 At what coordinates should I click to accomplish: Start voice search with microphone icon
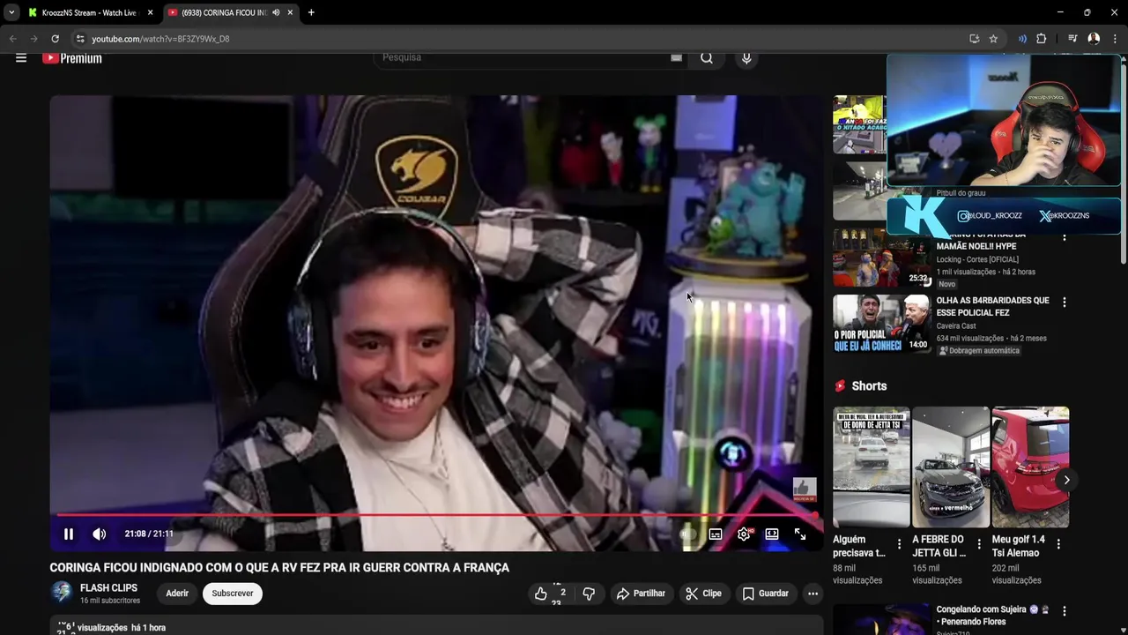point(746,58)
